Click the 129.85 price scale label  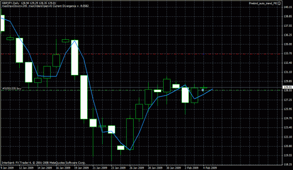288,81
